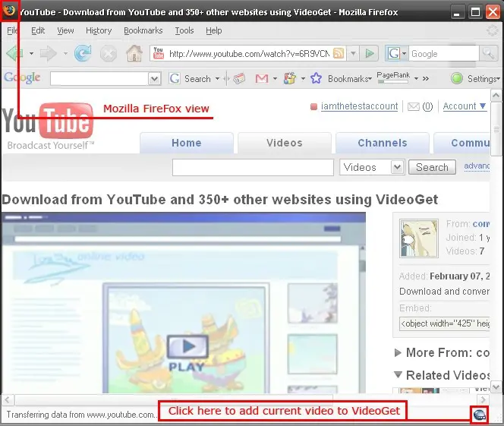The height and width of the screenshot is (426, 504).
Task: Open the View menu
Action: click(65, 30)
